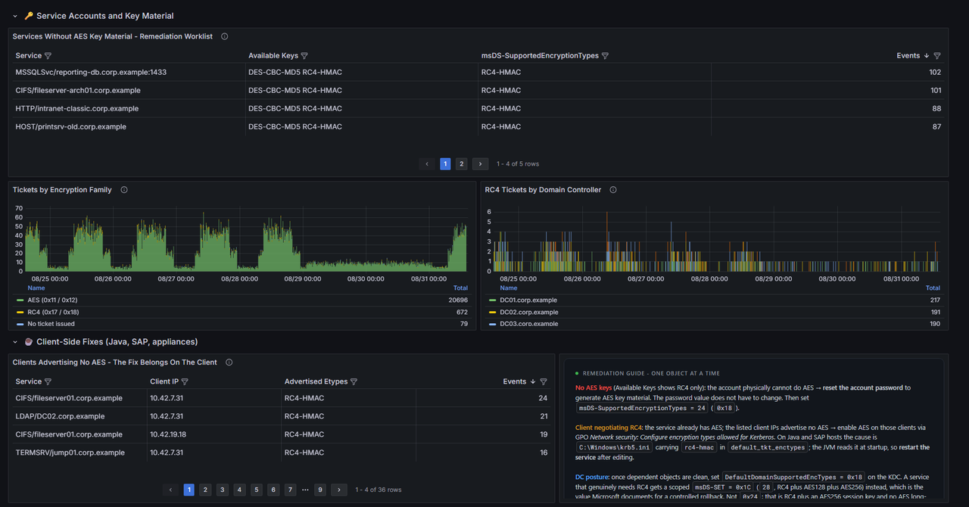The width and height of the screenshot is (969, 507).
Task: Click the Services Without AES Key Material panel title
Action: pos(113,36)
